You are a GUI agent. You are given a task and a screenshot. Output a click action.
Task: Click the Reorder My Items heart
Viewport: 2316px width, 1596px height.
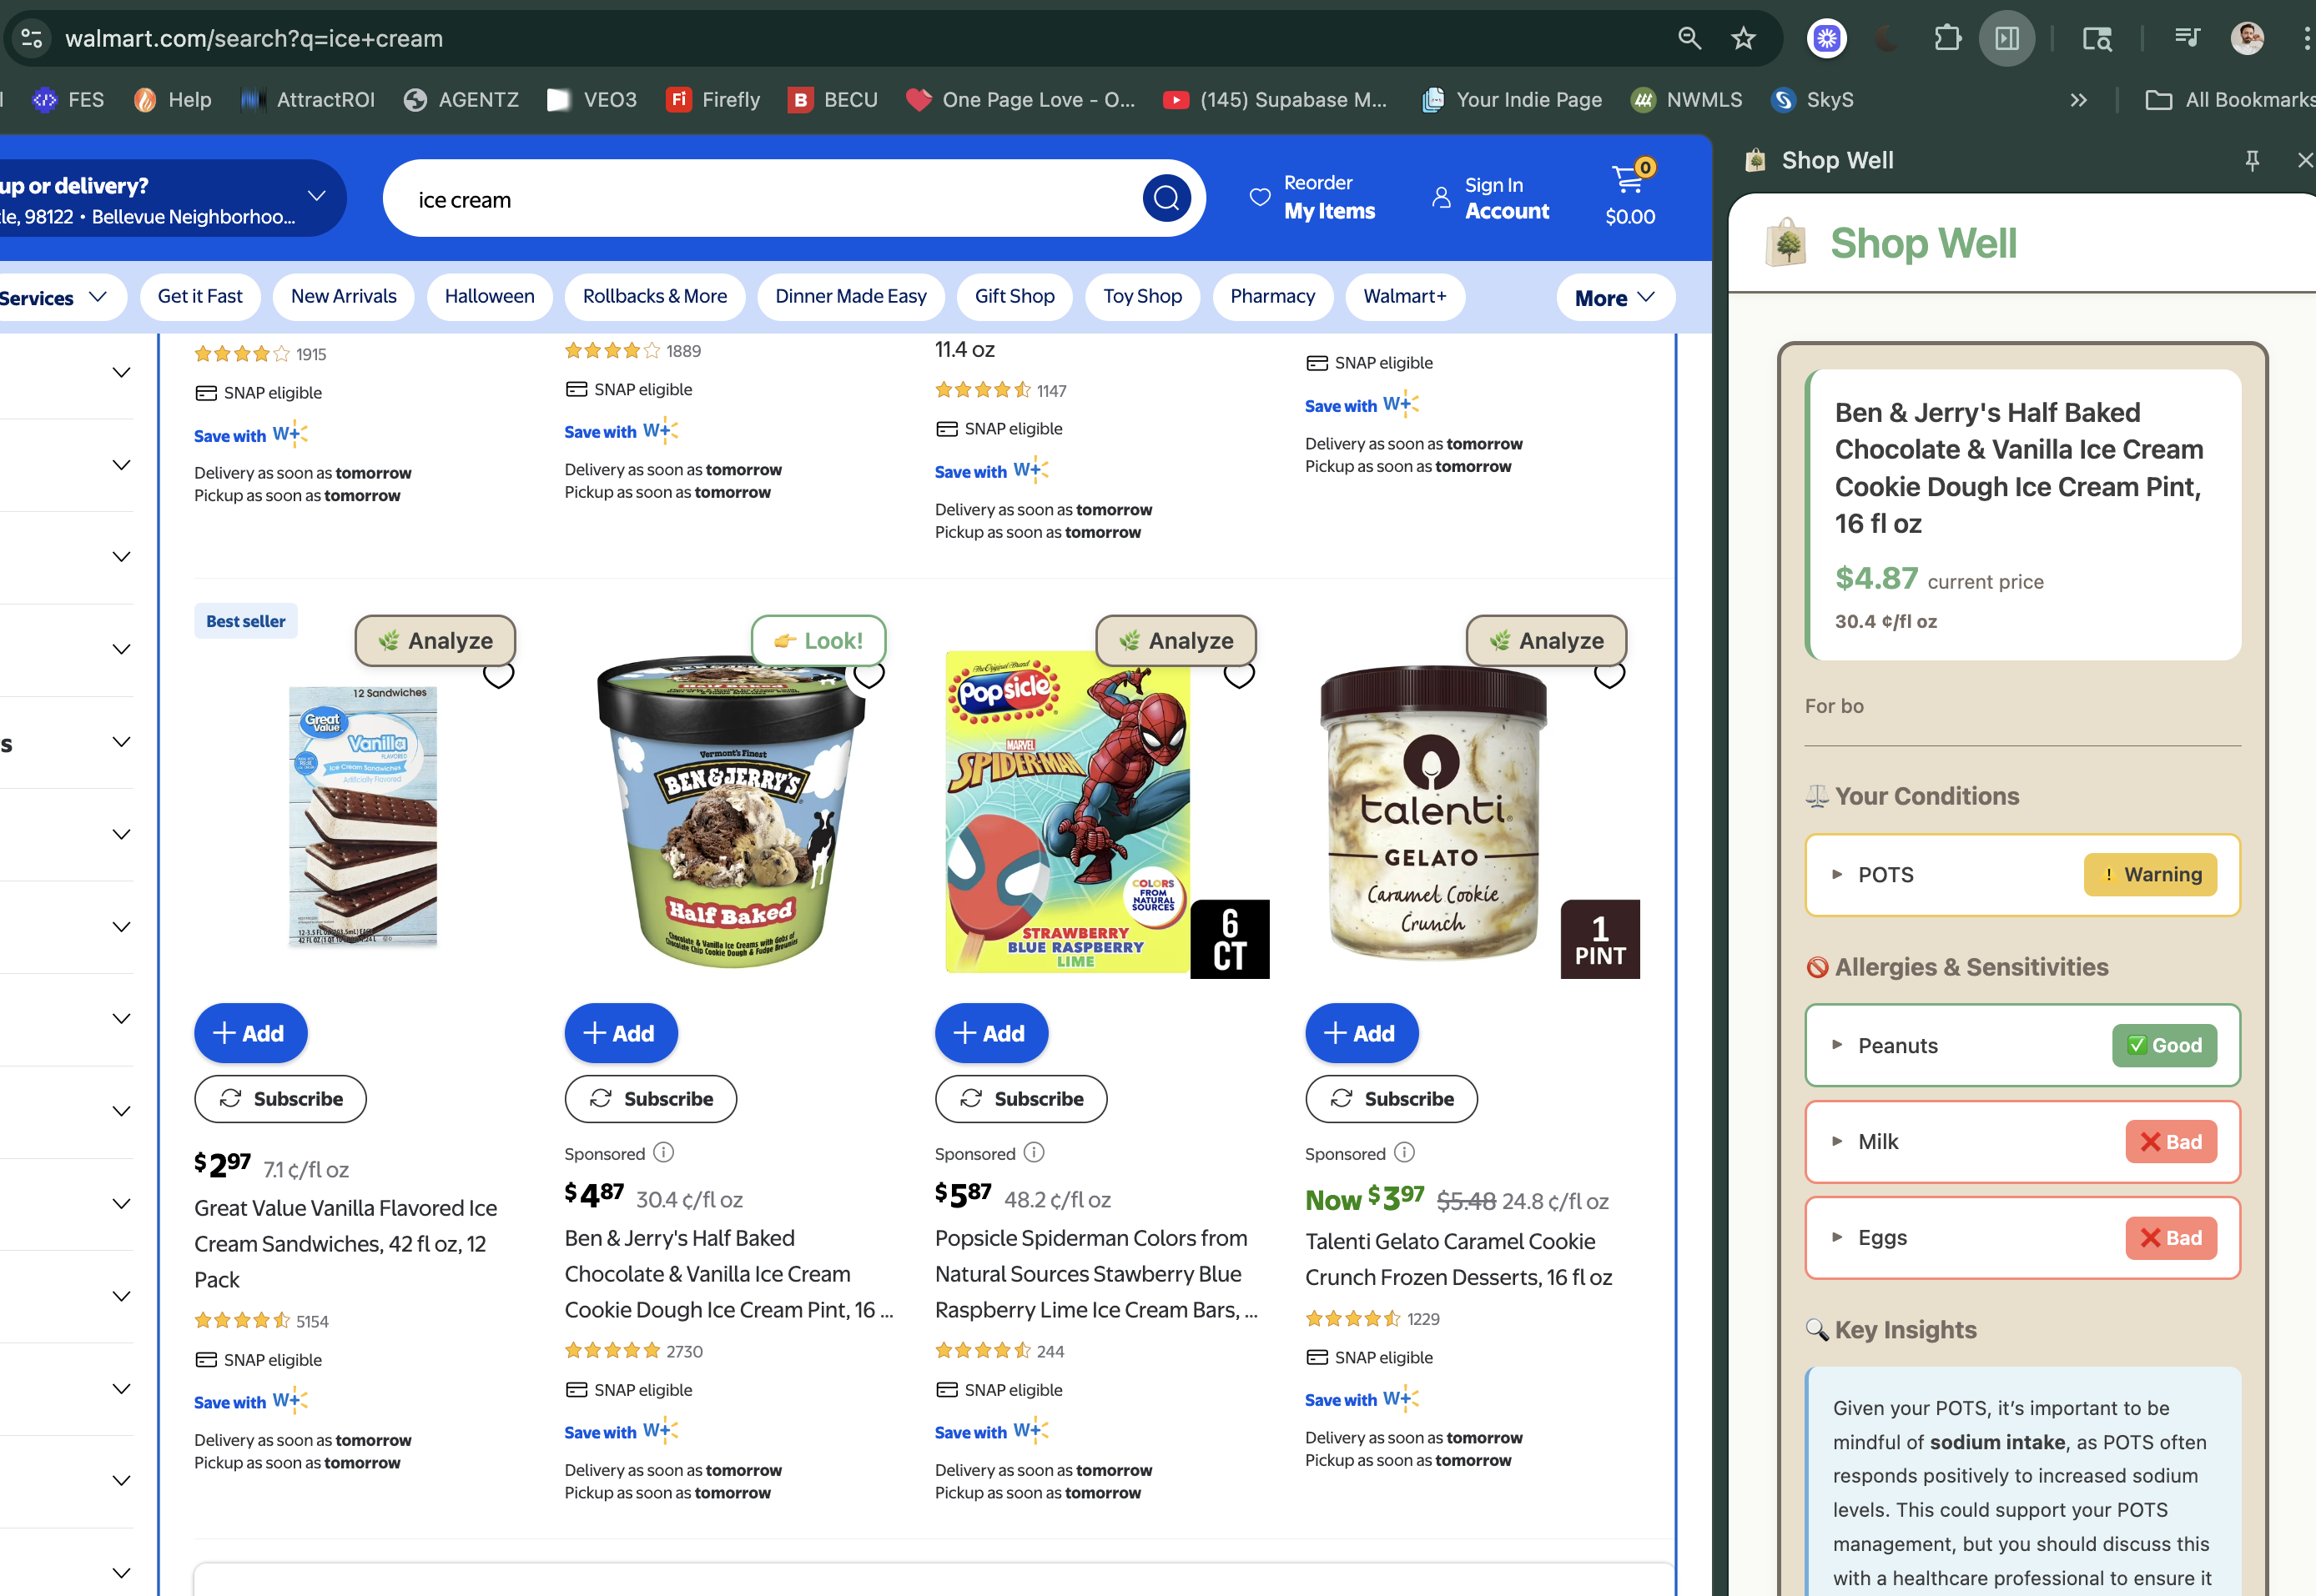pyautogui.click(x=1260, y=197)
